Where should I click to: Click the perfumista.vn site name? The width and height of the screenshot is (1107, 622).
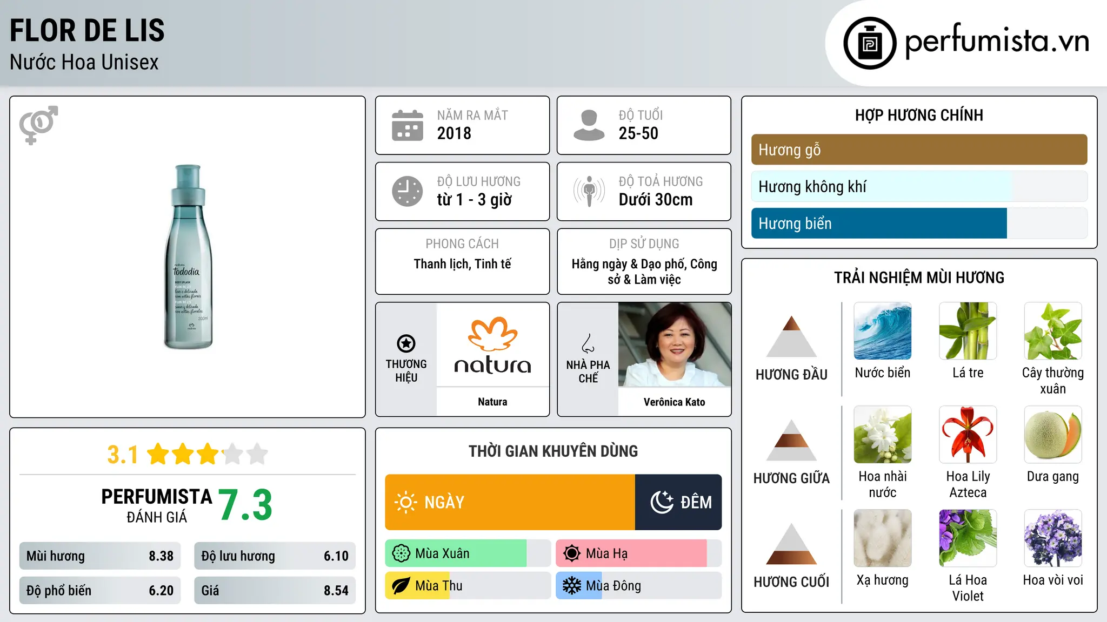[x=997, y=40]
